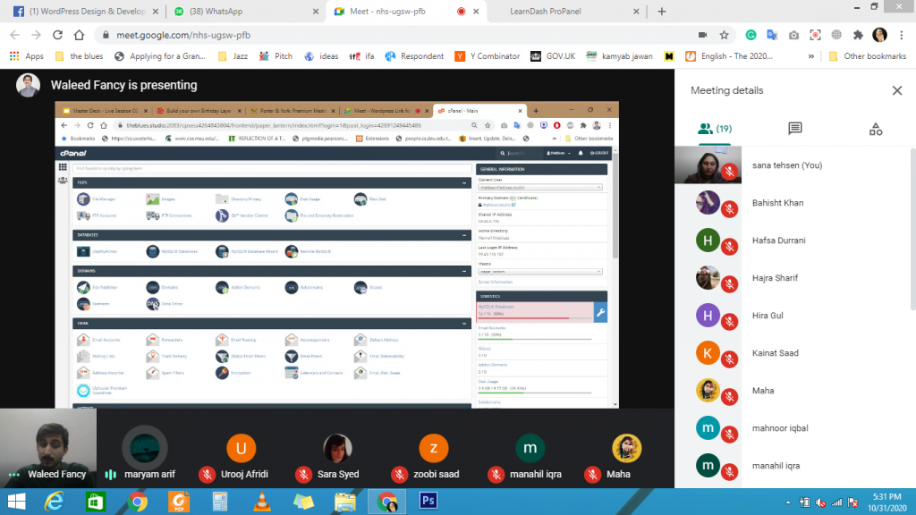The image size is (916, 515).
Task: Click Waleed Fancy's video tile
Action: [48, 448]
